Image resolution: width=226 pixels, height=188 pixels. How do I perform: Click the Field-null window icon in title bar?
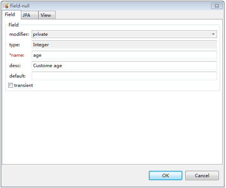point(6,6)
